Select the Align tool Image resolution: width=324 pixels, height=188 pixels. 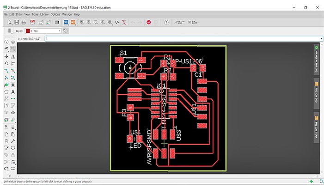click(x=13, y=63)
